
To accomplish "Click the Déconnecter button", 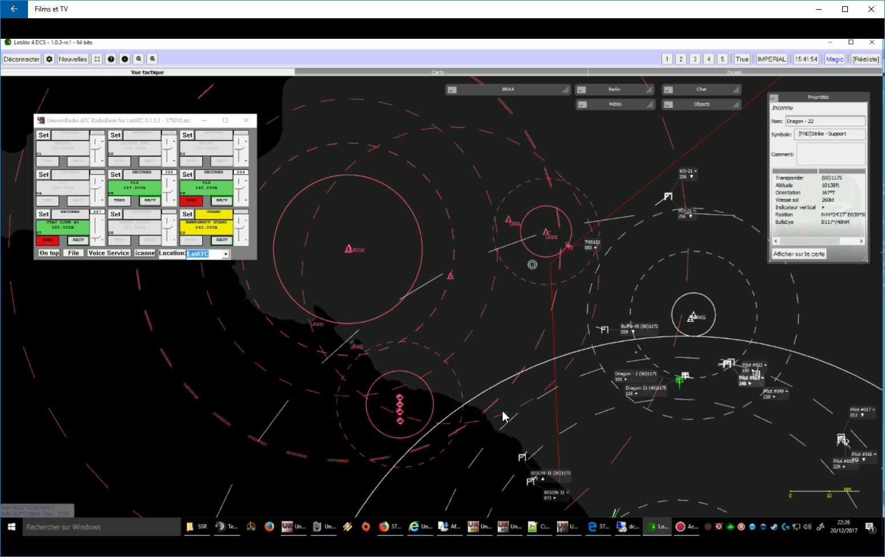I will [x=22, y=59].
